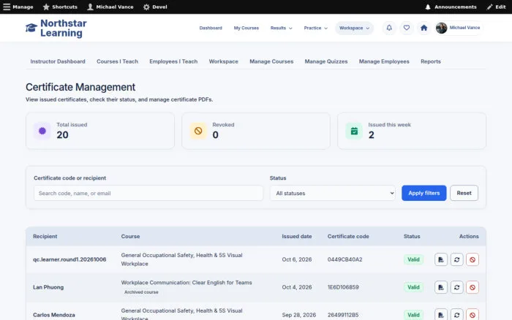The image size is (512, 320).
Task: Open the Devel gear menu
Action: point(155,7)
